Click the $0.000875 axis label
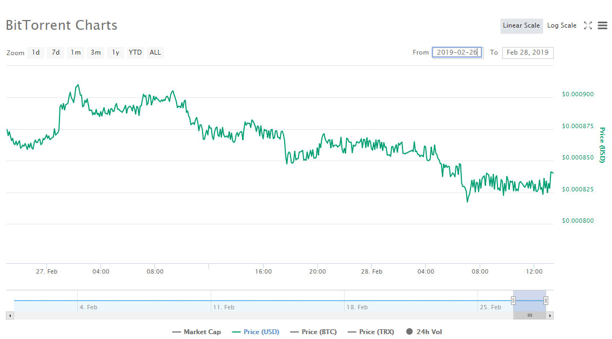Image resolution: width=612 pixels, height=339 pixels. [x=577, y=126]
